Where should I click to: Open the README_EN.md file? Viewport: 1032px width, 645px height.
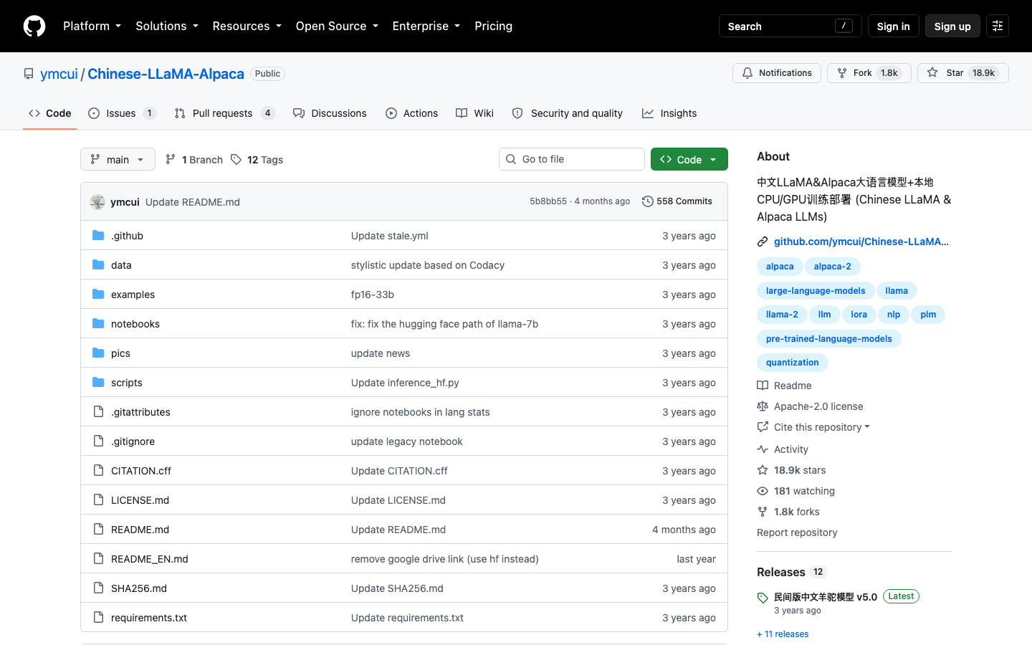point(150,559)
